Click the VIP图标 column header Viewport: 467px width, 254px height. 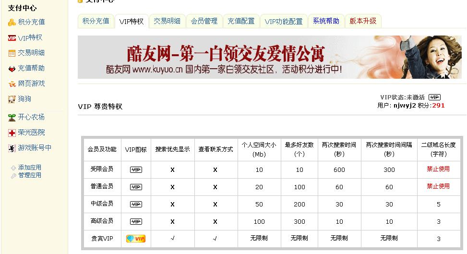pos(136,150)
